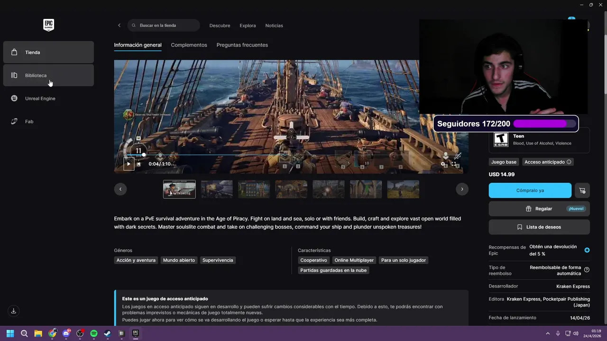Click the Regalar gift button

(539, 208)
